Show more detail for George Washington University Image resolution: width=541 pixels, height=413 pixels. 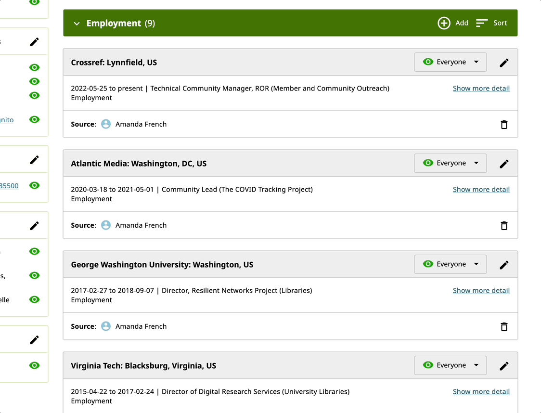[x=481, y=291]
